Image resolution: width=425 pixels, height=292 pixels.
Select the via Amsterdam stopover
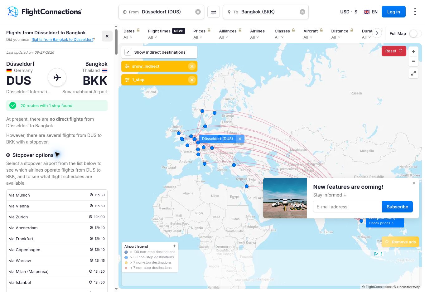tap(57, 228)
